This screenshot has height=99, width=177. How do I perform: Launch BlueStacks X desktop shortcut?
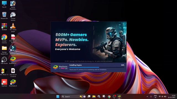click(13, 83)
